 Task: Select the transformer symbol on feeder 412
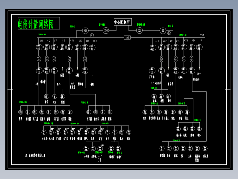[47, 59]
